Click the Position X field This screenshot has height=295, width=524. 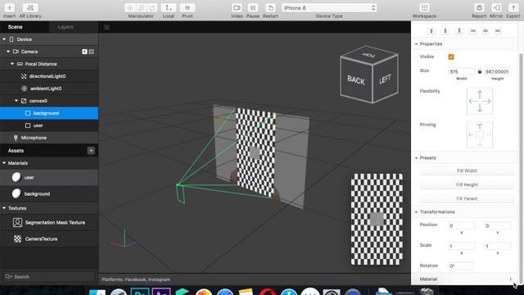(461, 226)
